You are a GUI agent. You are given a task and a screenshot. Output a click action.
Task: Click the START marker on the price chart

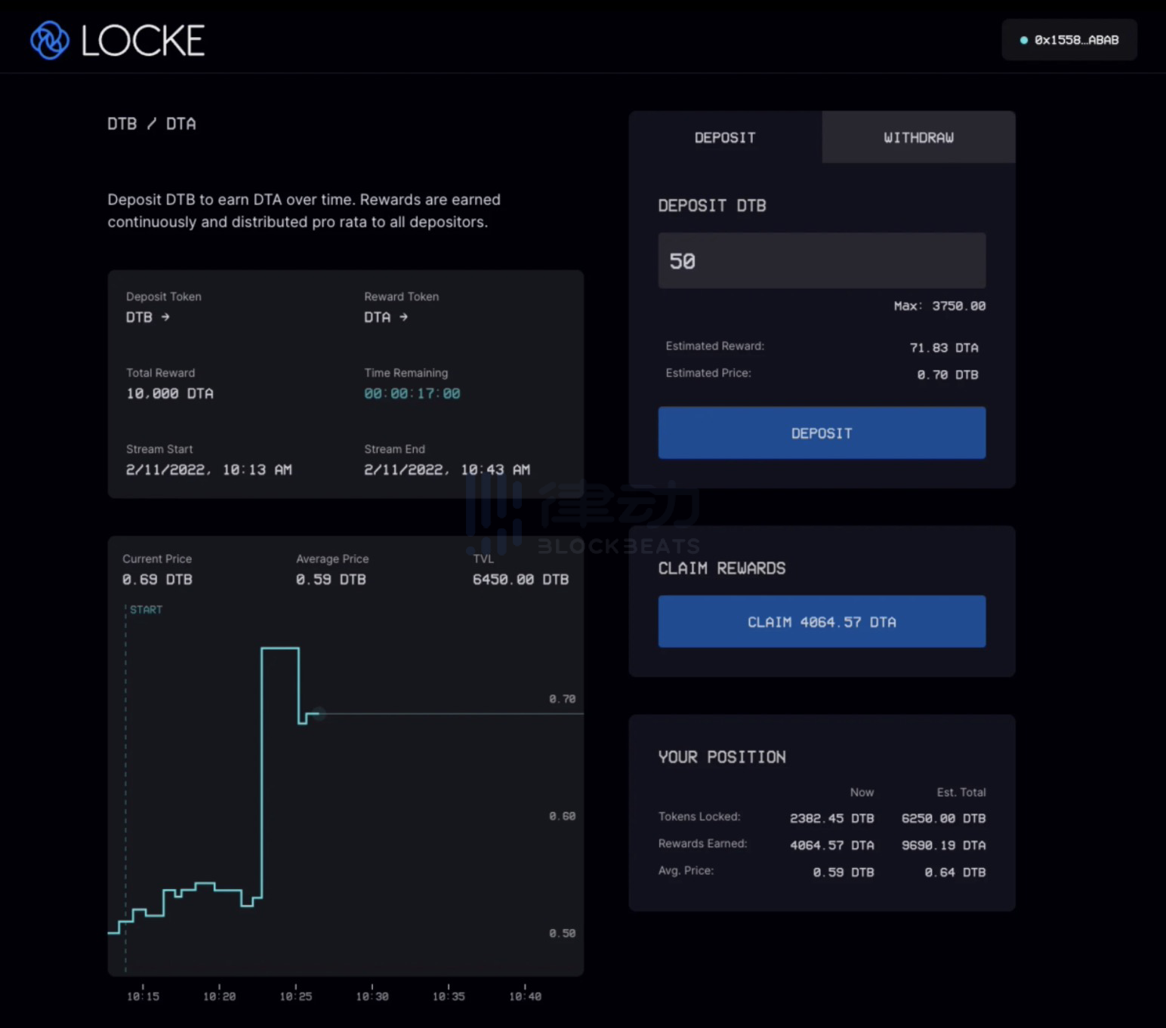[146, 609]
